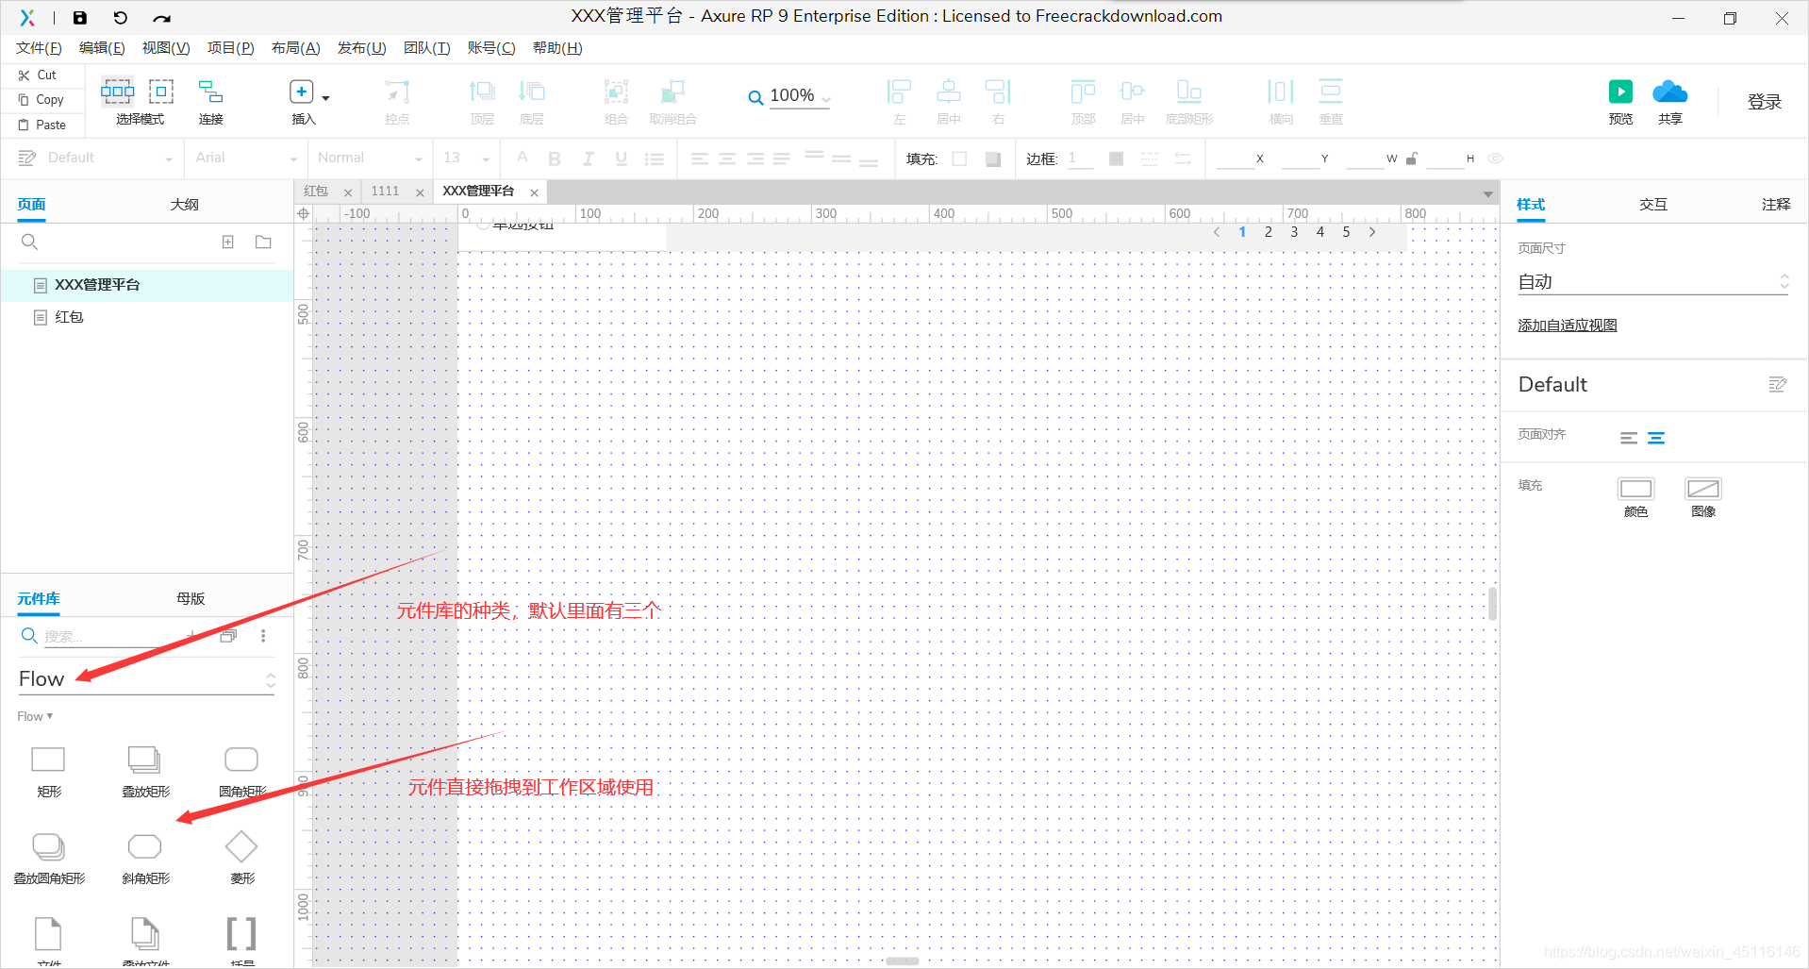Image resolution: width=1809 pixels, height=969 pixels.
Task: Select the Stacked Rounded Rectangle (叠放圆角矩形) widget
Action: click(48, 846)
